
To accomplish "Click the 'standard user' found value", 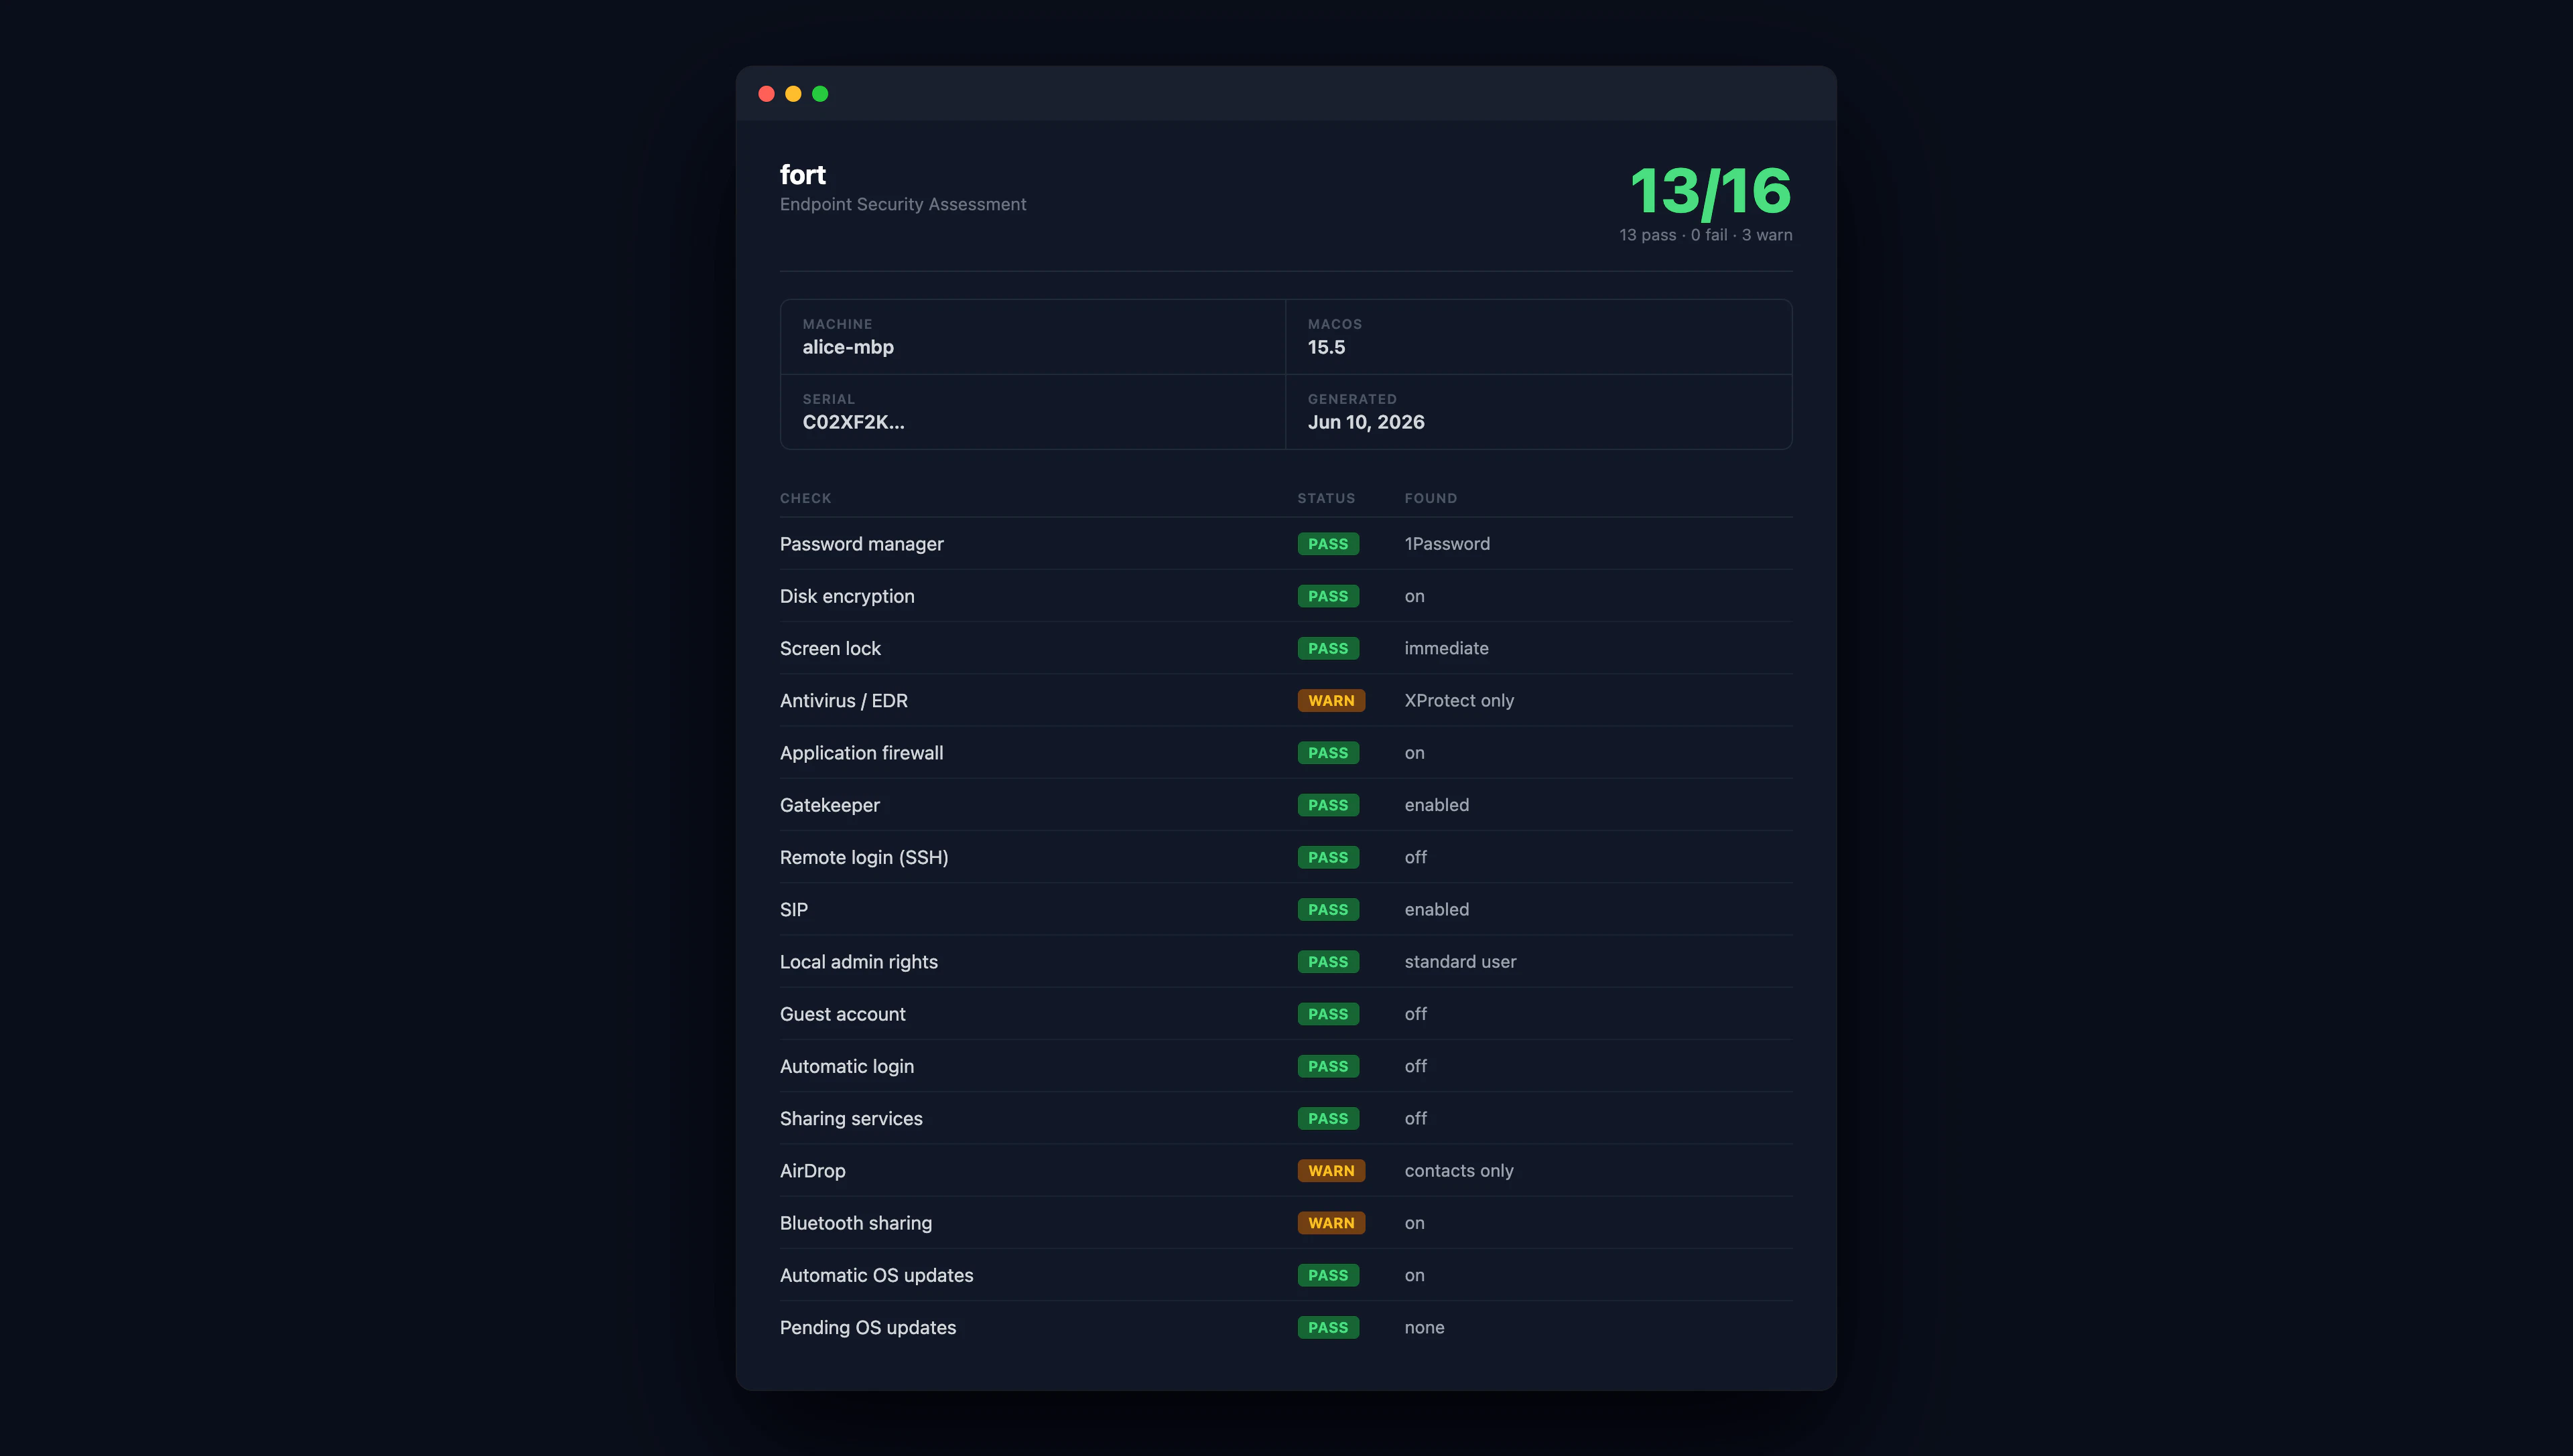I will coord(1459,962).
